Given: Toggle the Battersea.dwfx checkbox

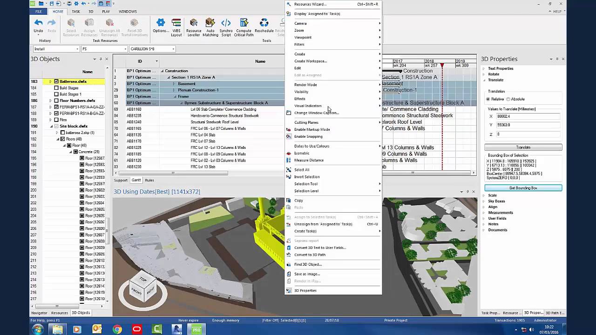Looking at the screenshot, I should point(56,81).
